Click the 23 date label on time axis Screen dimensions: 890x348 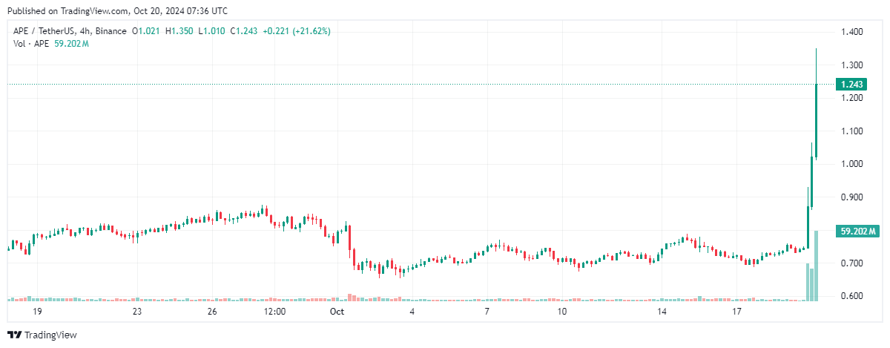tap(136, 312)
